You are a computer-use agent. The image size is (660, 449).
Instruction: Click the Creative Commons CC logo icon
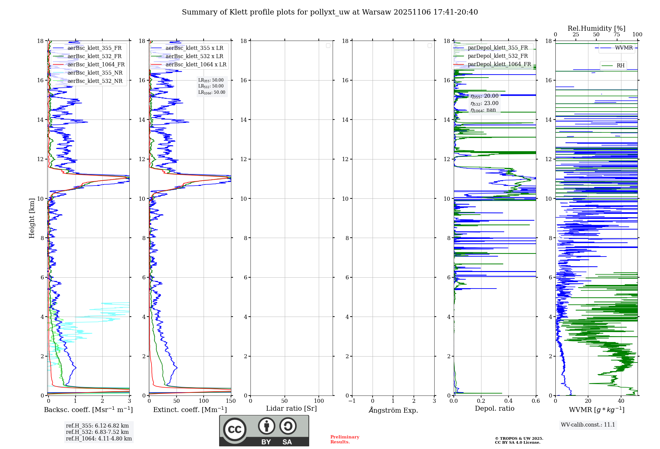[x=235, y=429]
